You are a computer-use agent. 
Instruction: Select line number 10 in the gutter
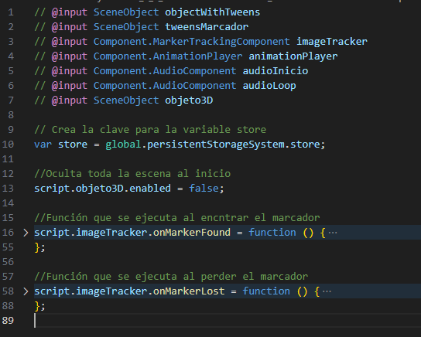[x=8, y=145]
